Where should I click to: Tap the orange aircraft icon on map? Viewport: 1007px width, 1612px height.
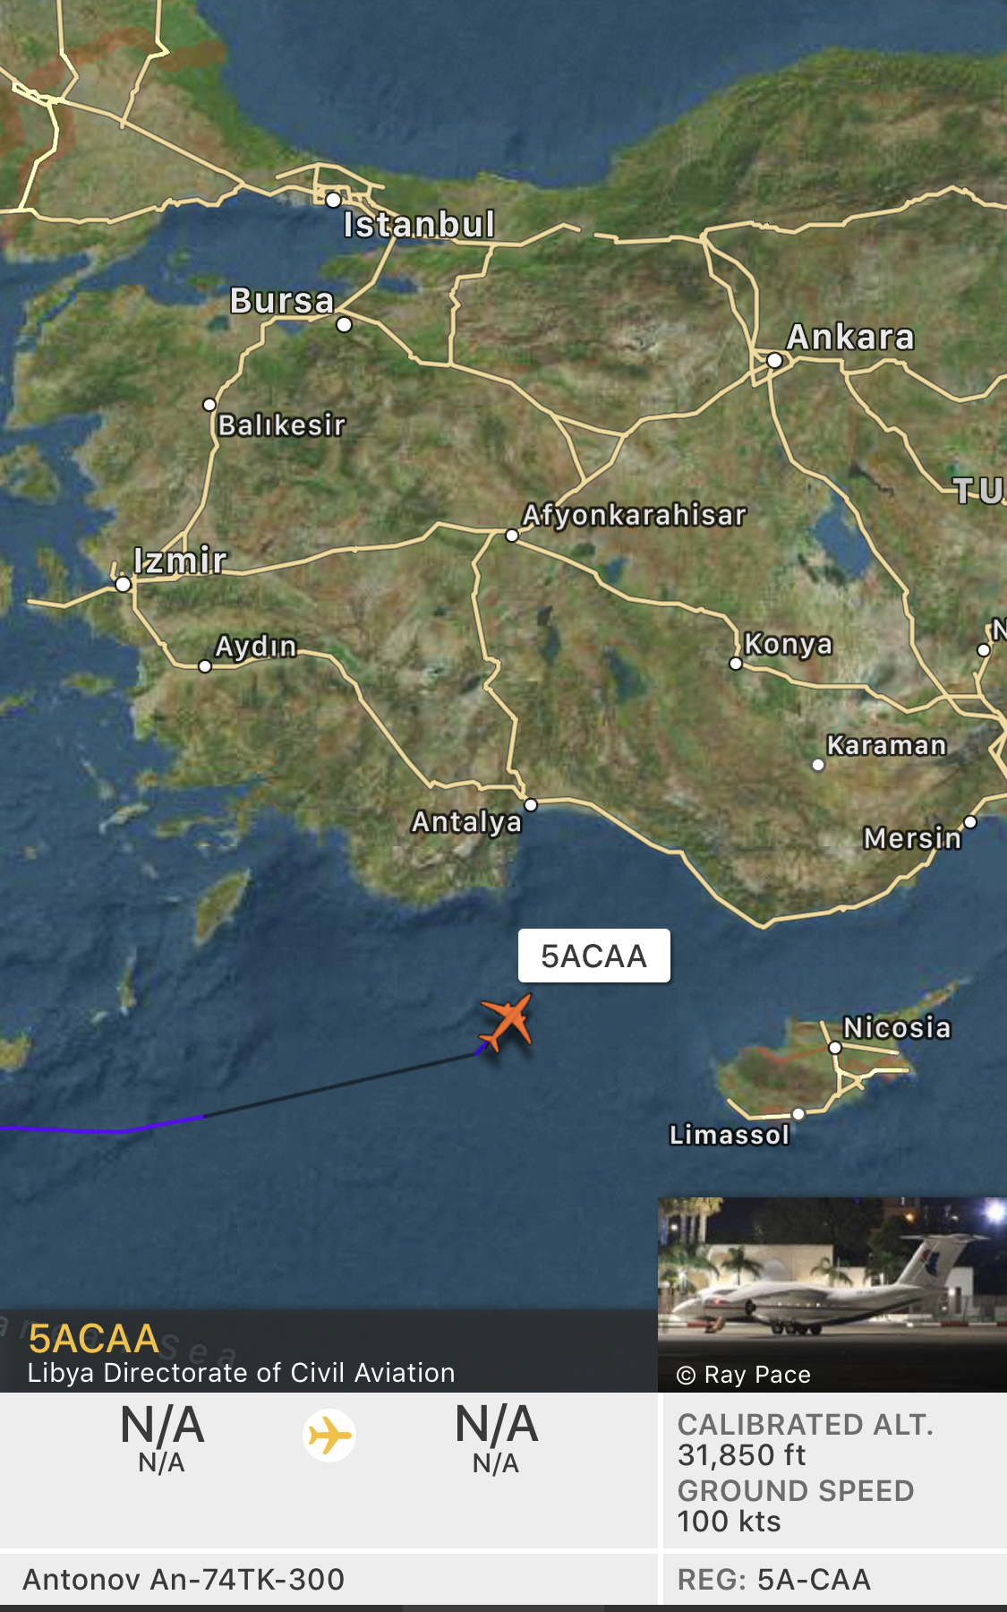point(507,1020)
